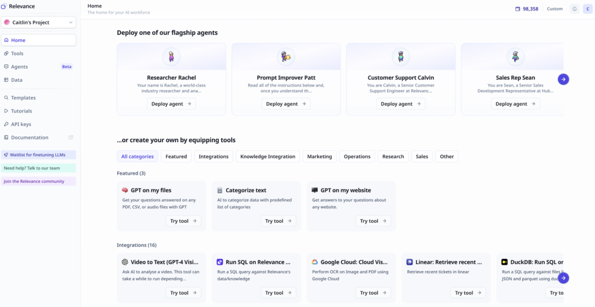Viewport: 595px width, 307px height.
Task: Select All categories filter
Action: tap(137, 157)
